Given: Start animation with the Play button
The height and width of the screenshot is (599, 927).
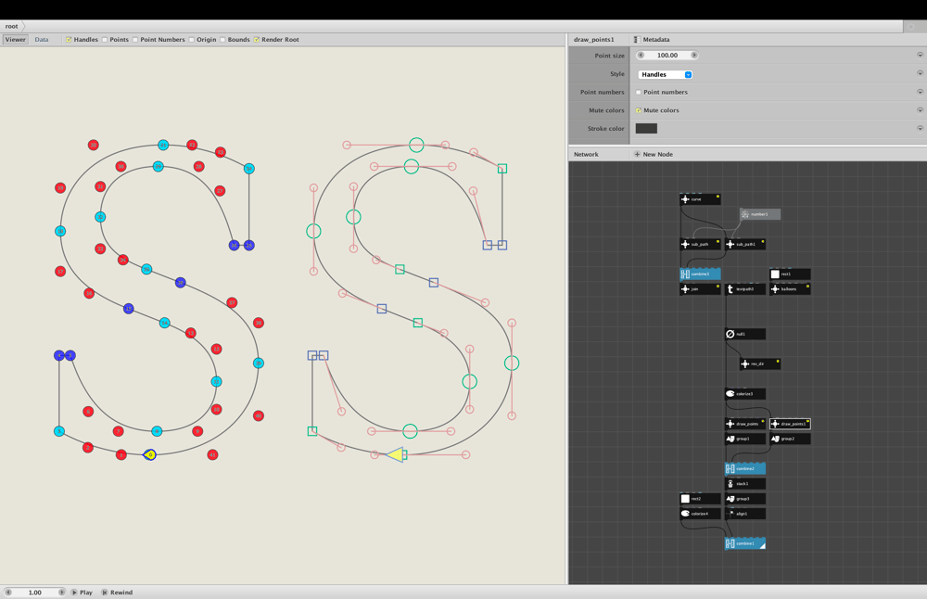Looking at the screenshot, I should (x=82, y=592).
